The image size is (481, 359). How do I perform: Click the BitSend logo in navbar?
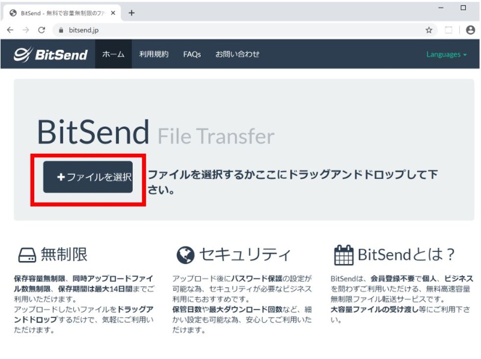pos(51,55)
